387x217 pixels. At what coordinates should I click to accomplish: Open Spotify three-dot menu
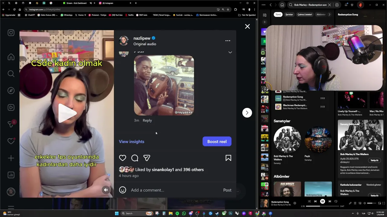click(x=263, y=5)
